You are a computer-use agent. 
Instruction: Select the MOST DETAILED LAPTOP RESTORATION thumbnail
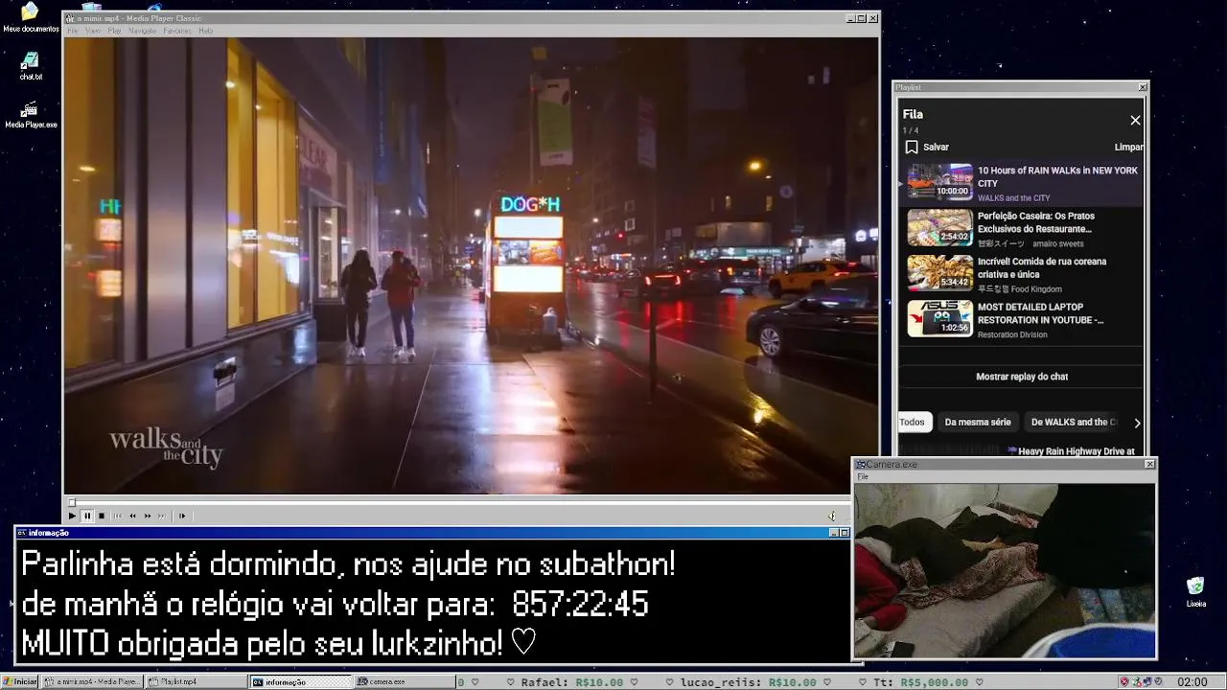point(939,318)
